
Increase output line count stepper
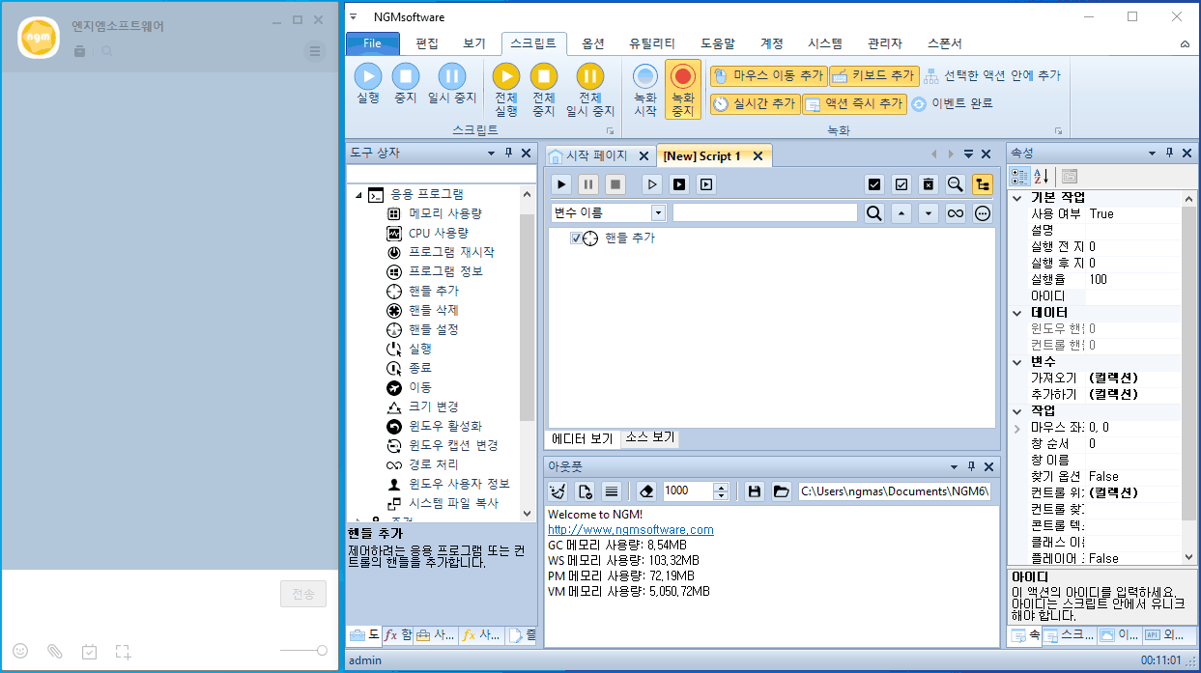point(721,486)
